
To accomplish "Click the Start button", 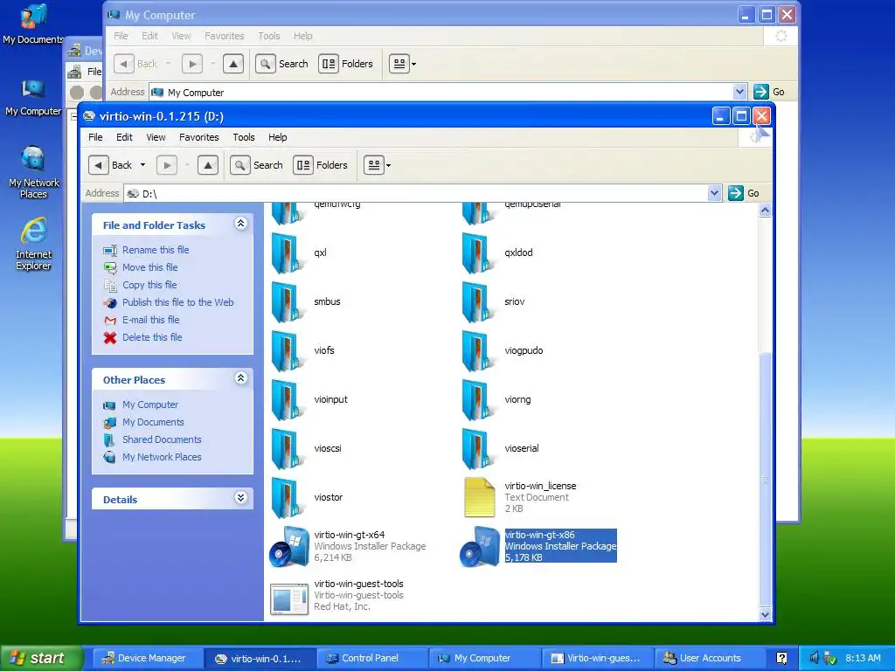I will click(41, 659).
